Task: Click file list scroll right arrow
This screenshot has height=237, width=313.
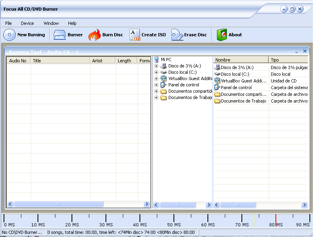Action: click(x=304, y=205)
